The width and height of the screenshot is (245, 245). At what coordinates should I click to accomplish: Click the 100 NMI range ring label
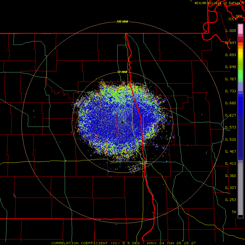pos(122,22)
